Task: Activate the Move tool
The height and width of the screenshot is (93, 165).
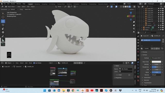Action: [x=3, y=21]
